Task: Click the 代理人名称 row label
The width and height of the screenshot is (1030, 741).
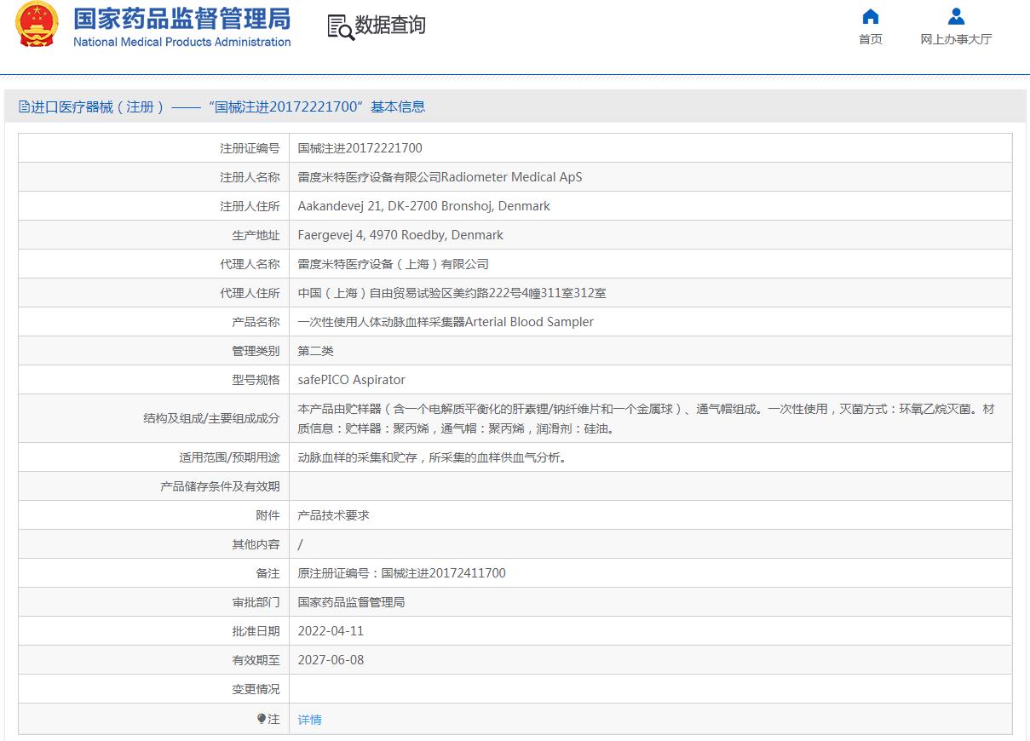Action: tap(250, 264)
